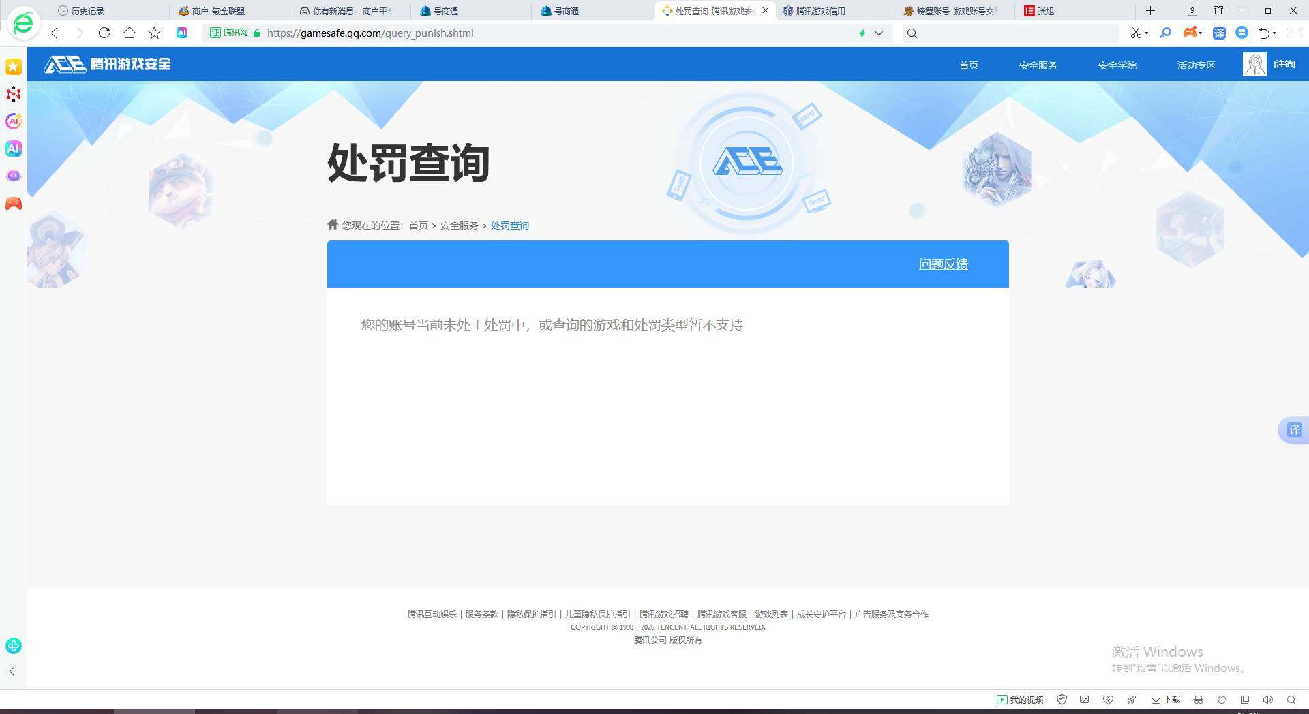Switch to the 你有新消息 - 商户平台 tab

[x=350, y=11]
